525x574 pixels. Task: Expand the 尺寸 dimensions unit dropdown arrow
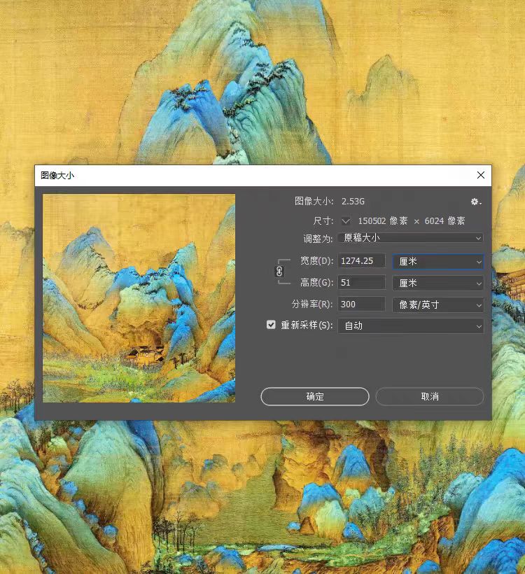(346, 221)
